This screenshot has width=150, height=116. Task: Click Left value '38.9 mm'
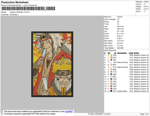tap(120, 26)
